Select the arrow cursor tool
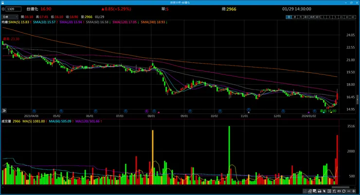Image resolution: width=360 pixels, height=195 pixels. (324, 191)
